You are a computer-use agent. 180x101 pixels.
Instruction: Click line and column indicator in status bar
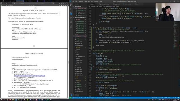coord(154,98)
